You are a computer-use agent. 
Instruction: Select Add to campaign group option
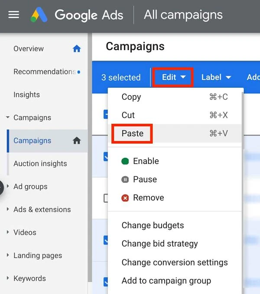point(175,281)
